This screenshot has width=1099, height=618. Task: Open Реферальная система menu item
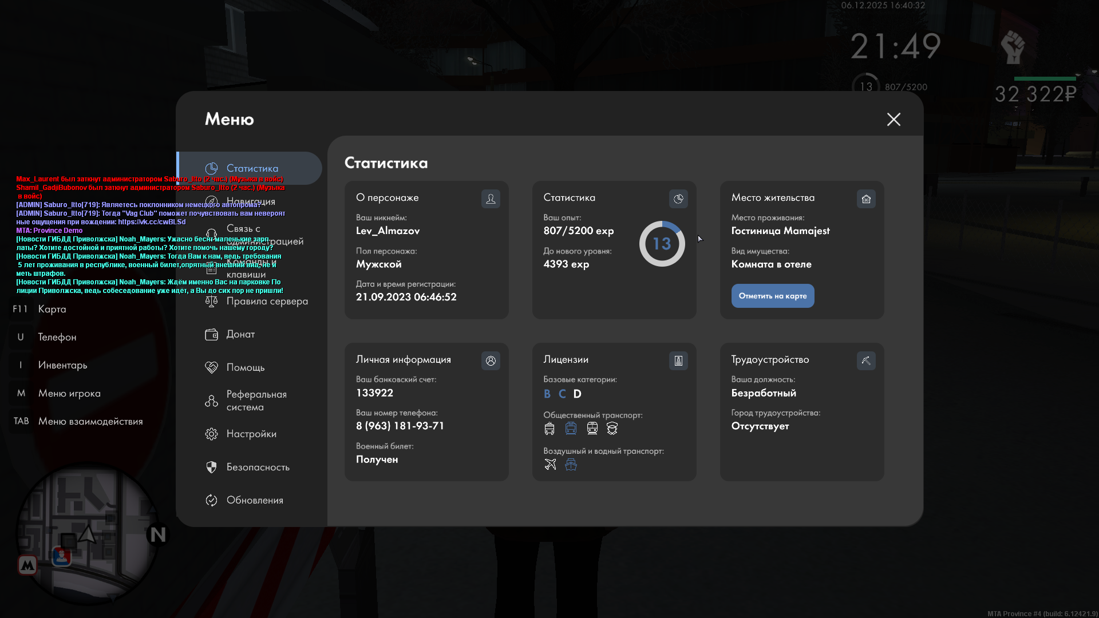coord(255,401)
